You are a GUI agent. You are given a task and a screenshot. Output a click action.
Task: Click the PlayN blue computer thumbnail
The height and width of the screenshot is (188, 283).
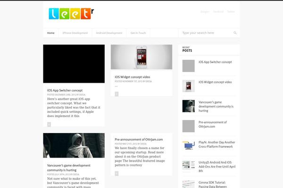click(188, 145)
